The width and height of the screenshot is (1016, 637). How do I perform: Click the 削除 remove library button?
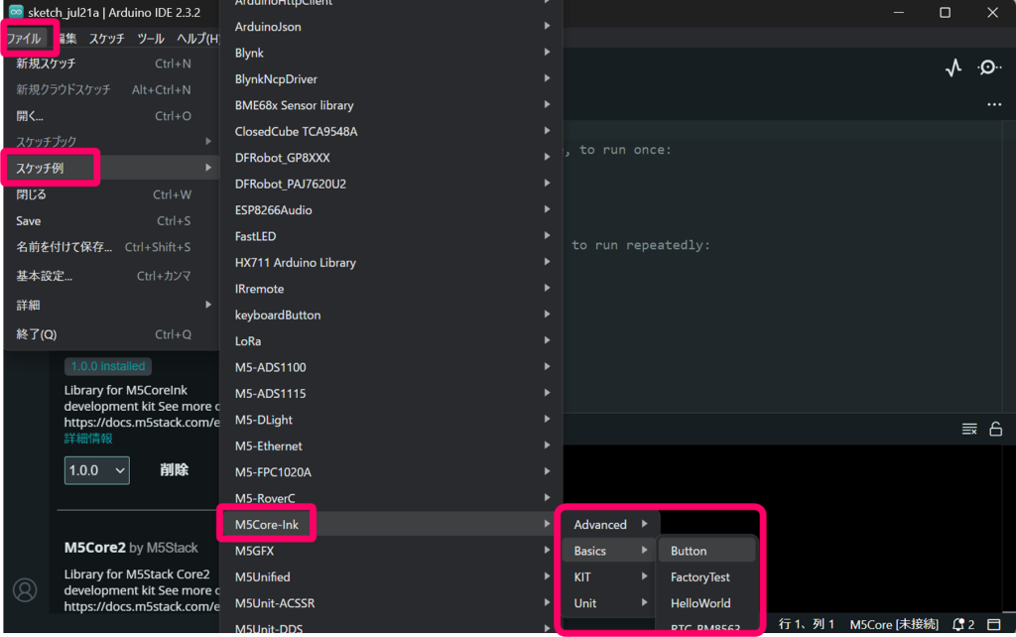click(175, 469)
